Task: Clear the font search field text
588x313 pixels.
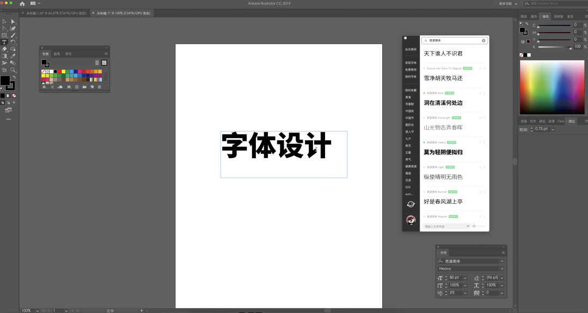Action: (x=483, y=41)
